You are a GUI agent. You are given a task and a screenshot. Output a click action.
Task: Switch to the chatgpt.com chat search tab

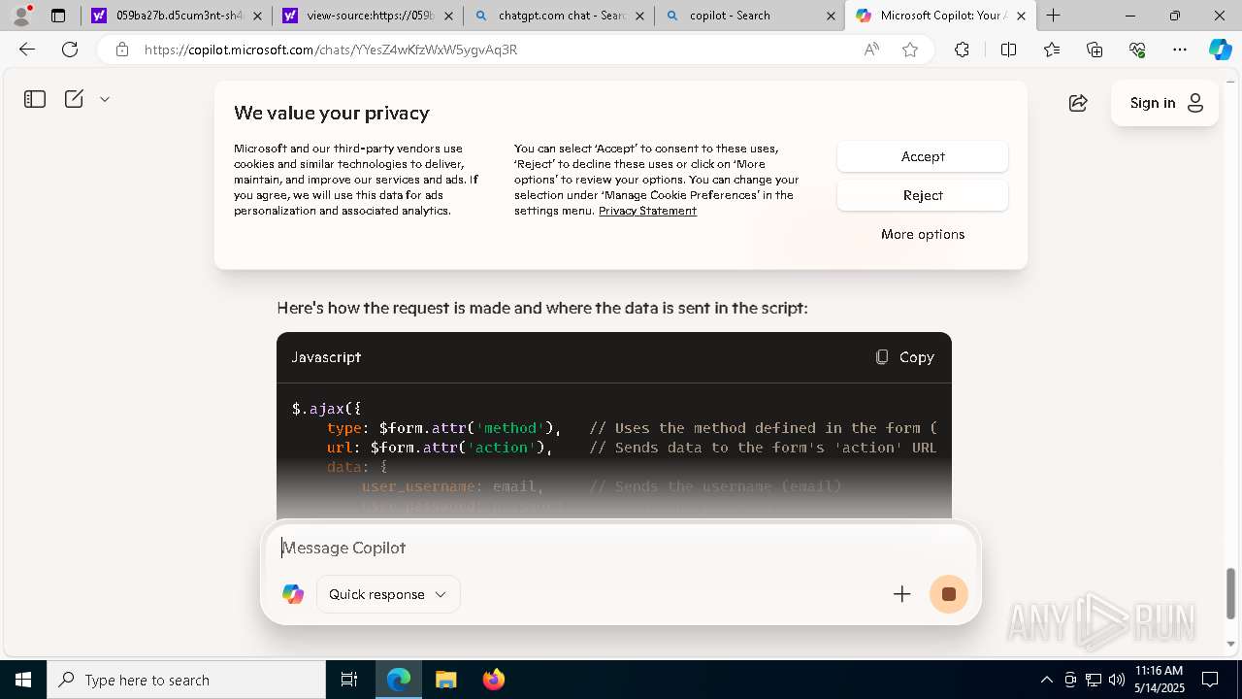(x=558, y=16)
